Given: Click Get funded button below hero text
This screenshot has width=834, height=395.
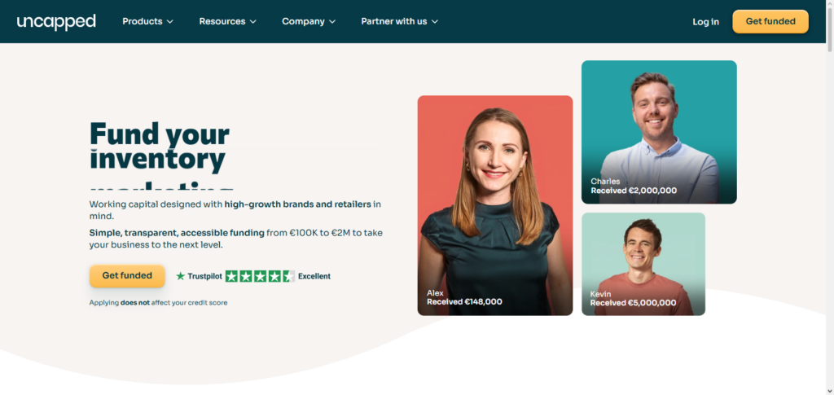Looking at the screenshot, I should (x=127, y=276).
